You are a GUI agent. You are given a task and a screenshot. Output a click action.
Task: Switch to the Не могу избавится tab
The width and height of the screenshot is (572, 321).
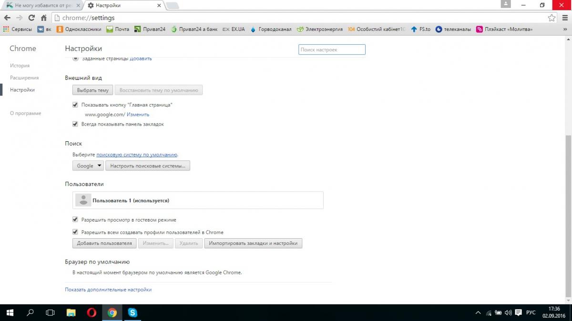click(43, 5)
